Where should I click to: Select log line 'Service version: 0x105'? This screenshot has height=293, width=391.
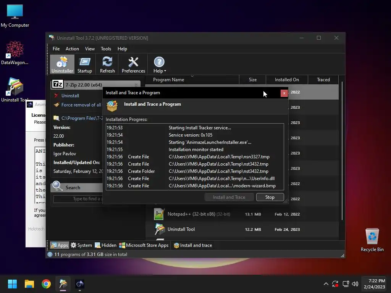pyautogui.click(x=195, y=135)
